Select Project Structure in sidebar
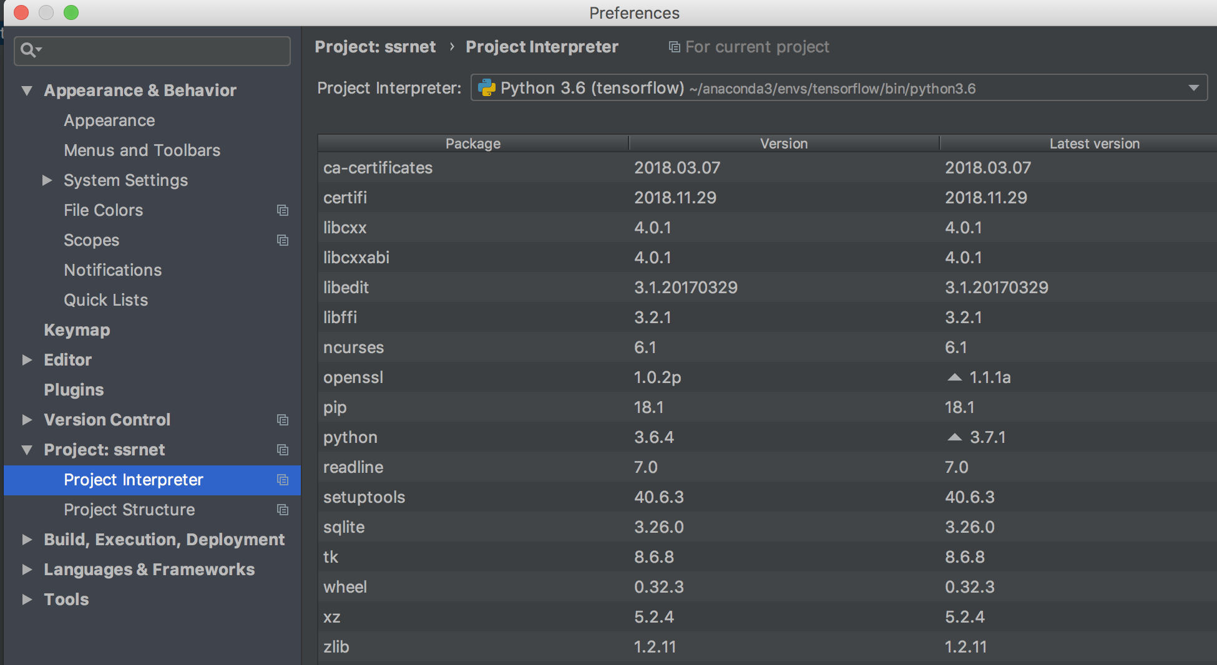 (129, 510)
